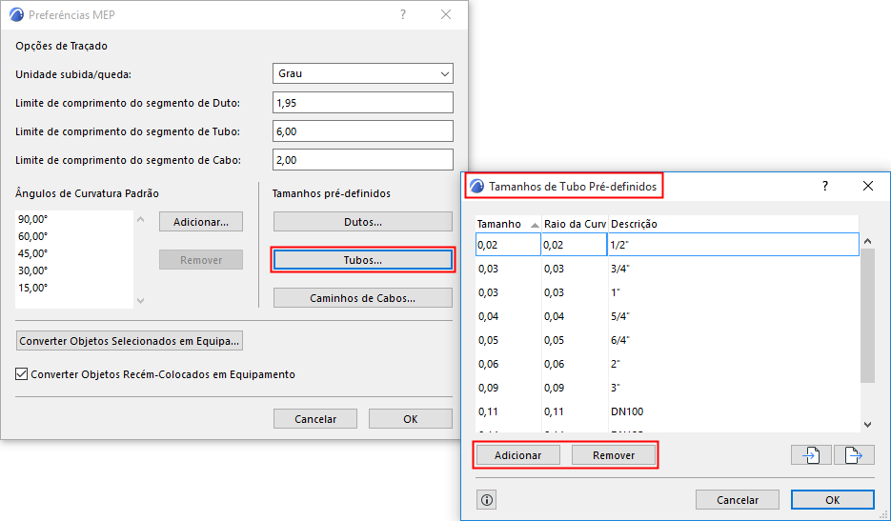This screenshot has height=521, width=891.
Task: Click OK in Preferências MEP
Action: click(411, 419)
